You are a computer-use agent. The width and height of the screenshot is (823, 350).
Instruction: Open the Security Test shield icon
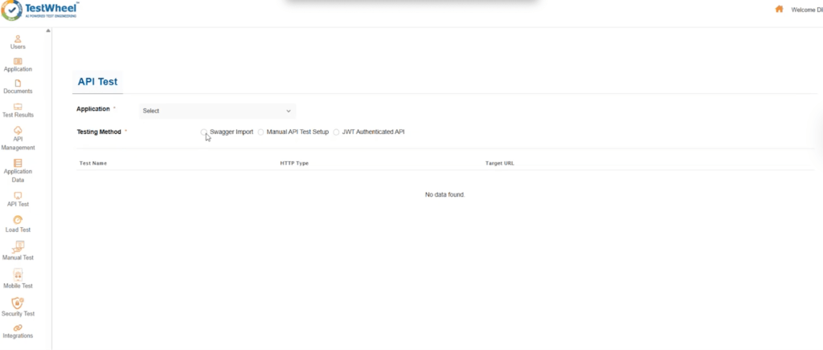coord(18,303)
